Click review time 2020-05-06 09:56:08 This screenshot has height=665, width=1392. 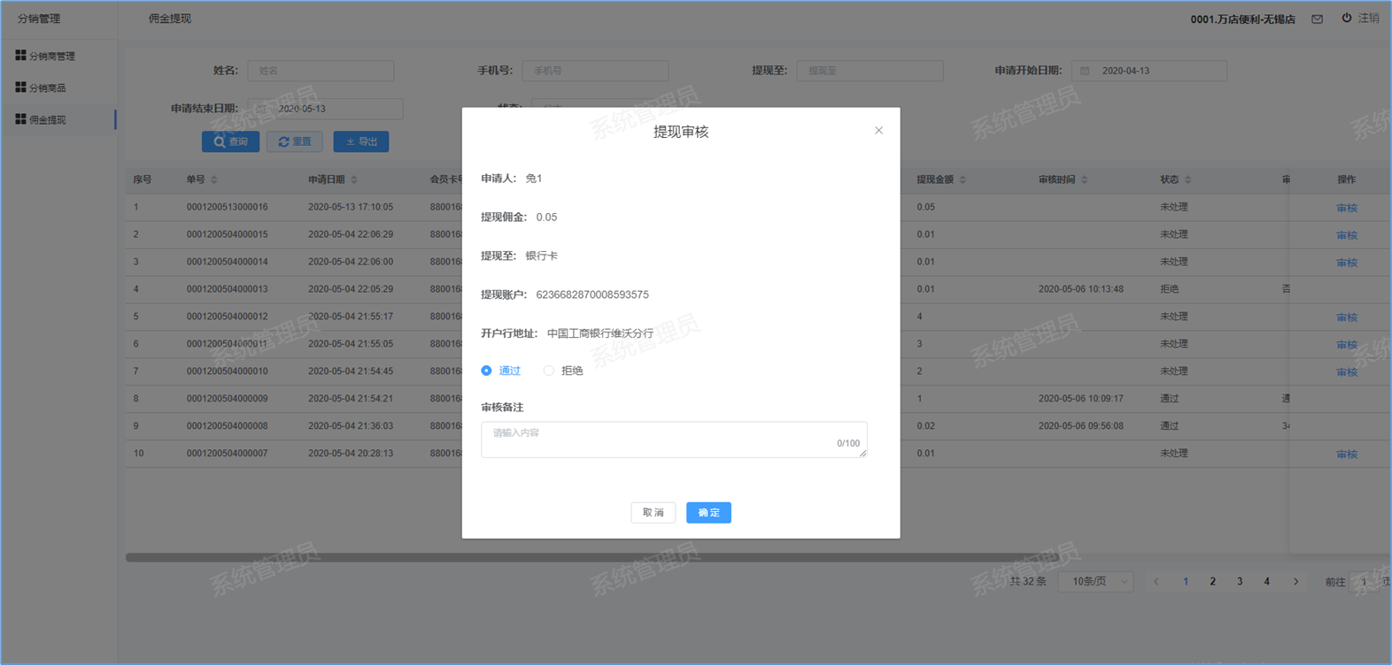[1080, 426]
